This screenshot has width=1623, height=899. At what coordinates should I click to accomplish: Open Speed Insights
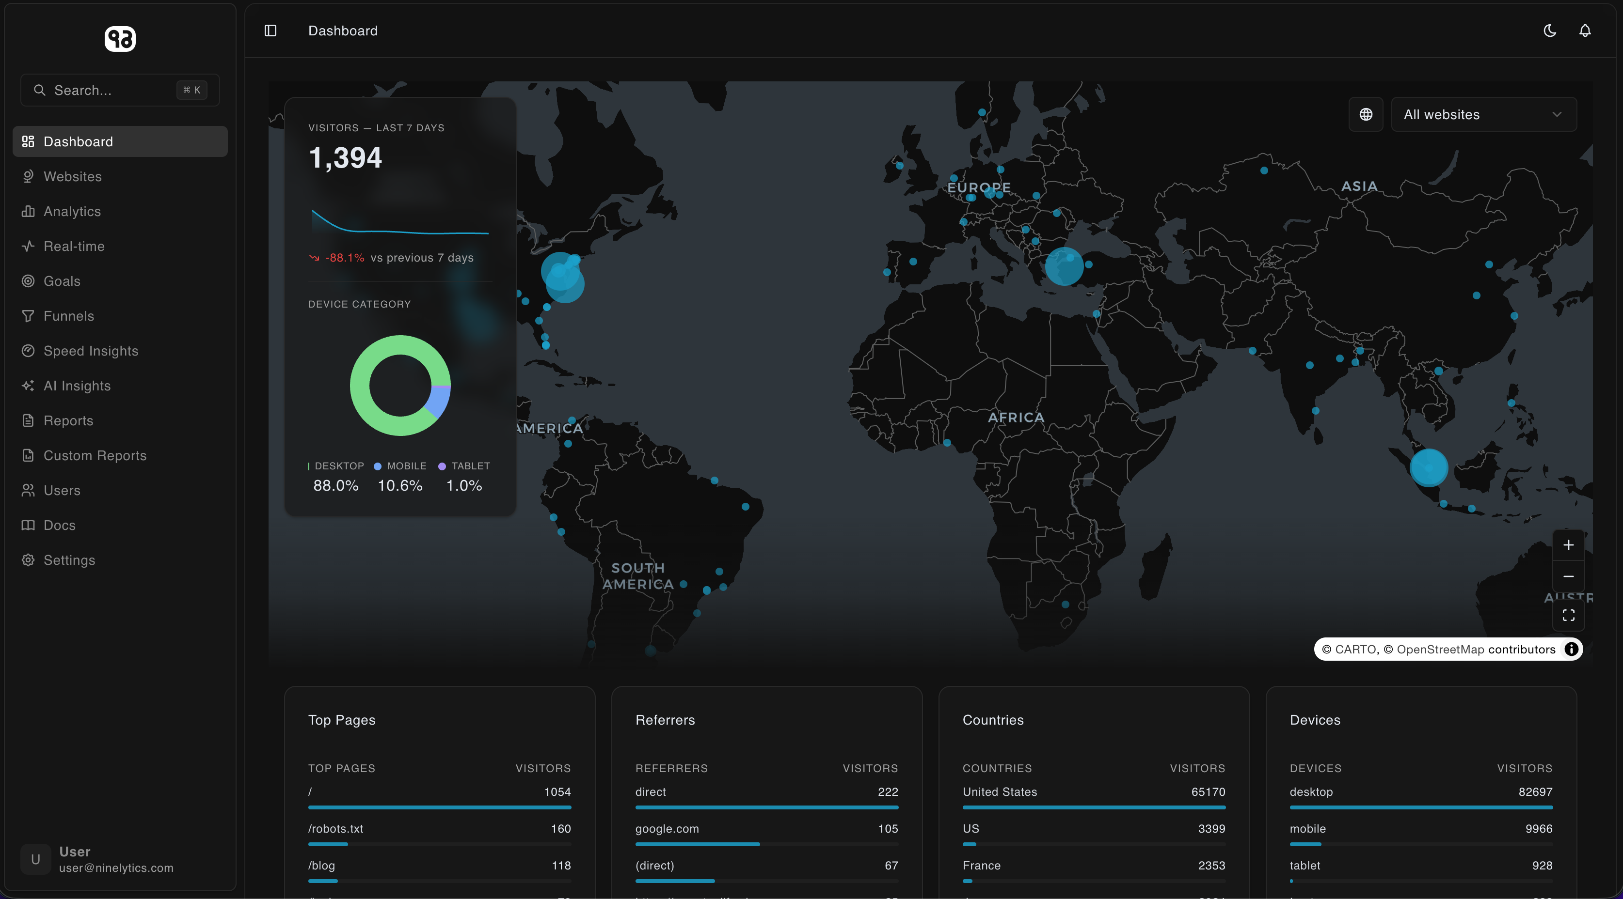pos(91,351)
